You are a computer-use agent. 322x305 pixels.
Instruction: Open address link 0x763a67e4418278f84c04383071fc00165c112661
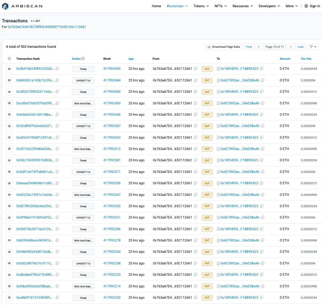click(x=47, y=27)
